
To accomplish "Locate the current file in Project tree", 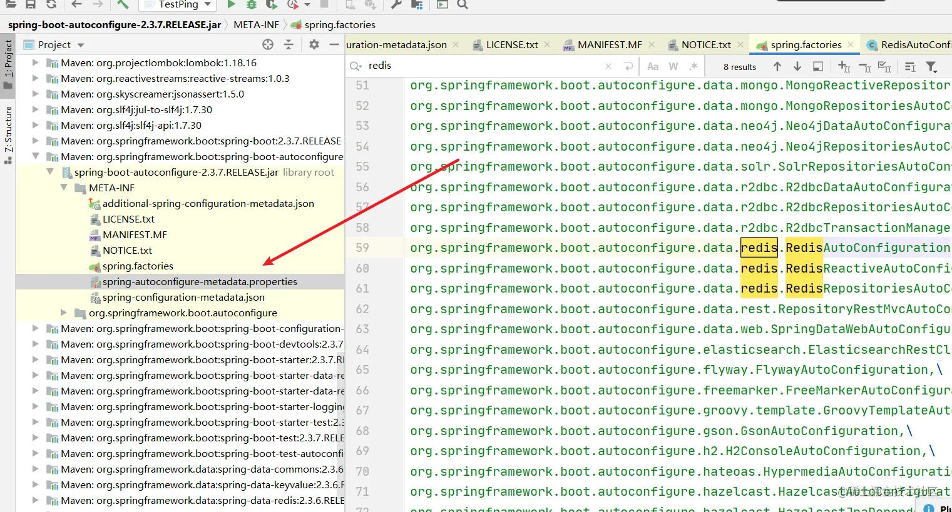I will [268, 44].
